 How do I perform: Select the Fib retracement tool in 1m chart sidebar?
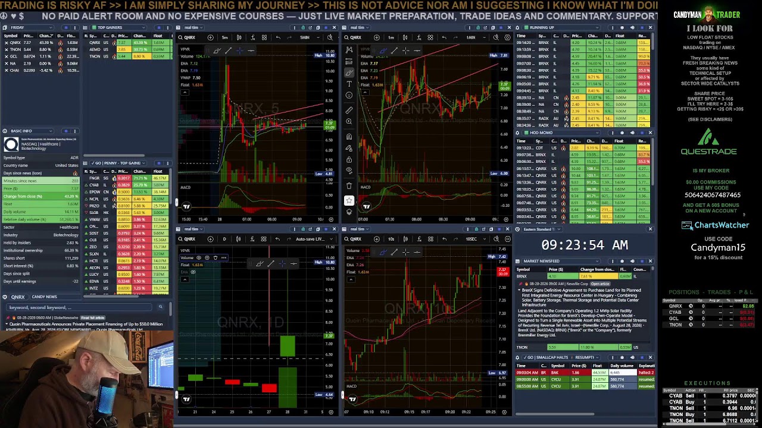click(x=349, y=61)
